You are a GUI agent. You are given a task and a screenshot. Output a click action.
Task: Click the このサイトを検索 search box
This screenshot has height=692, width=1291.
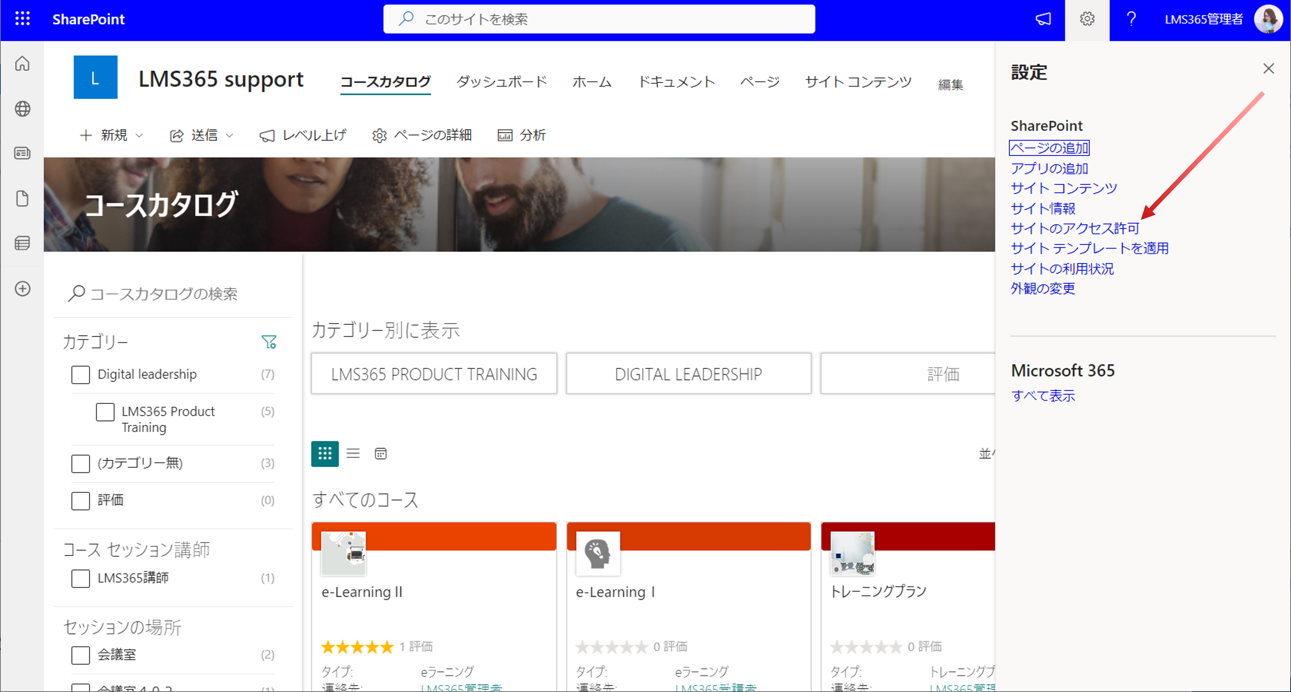pyautogui.click(x=599, y=19)
